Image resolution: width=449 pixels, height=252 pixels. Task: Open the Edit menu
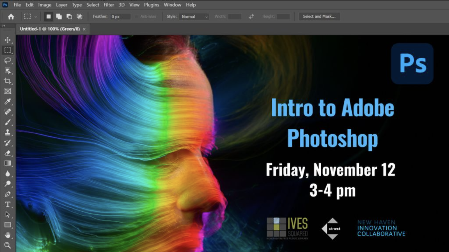(x=29, y=5)
